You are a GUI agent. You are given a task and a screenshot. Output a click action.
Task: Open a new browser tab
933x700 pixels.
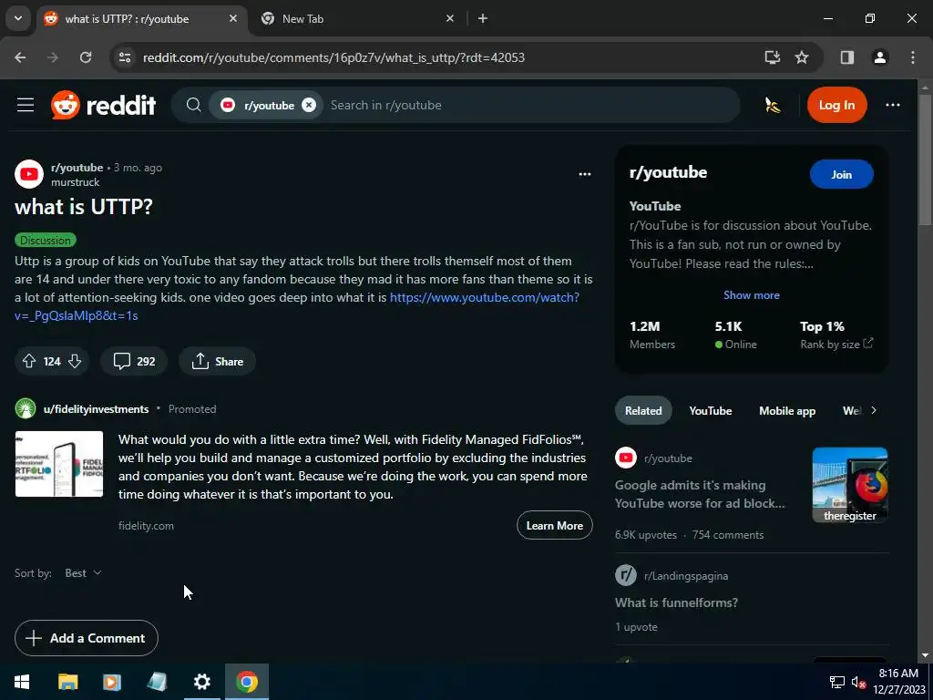[483, 18]
